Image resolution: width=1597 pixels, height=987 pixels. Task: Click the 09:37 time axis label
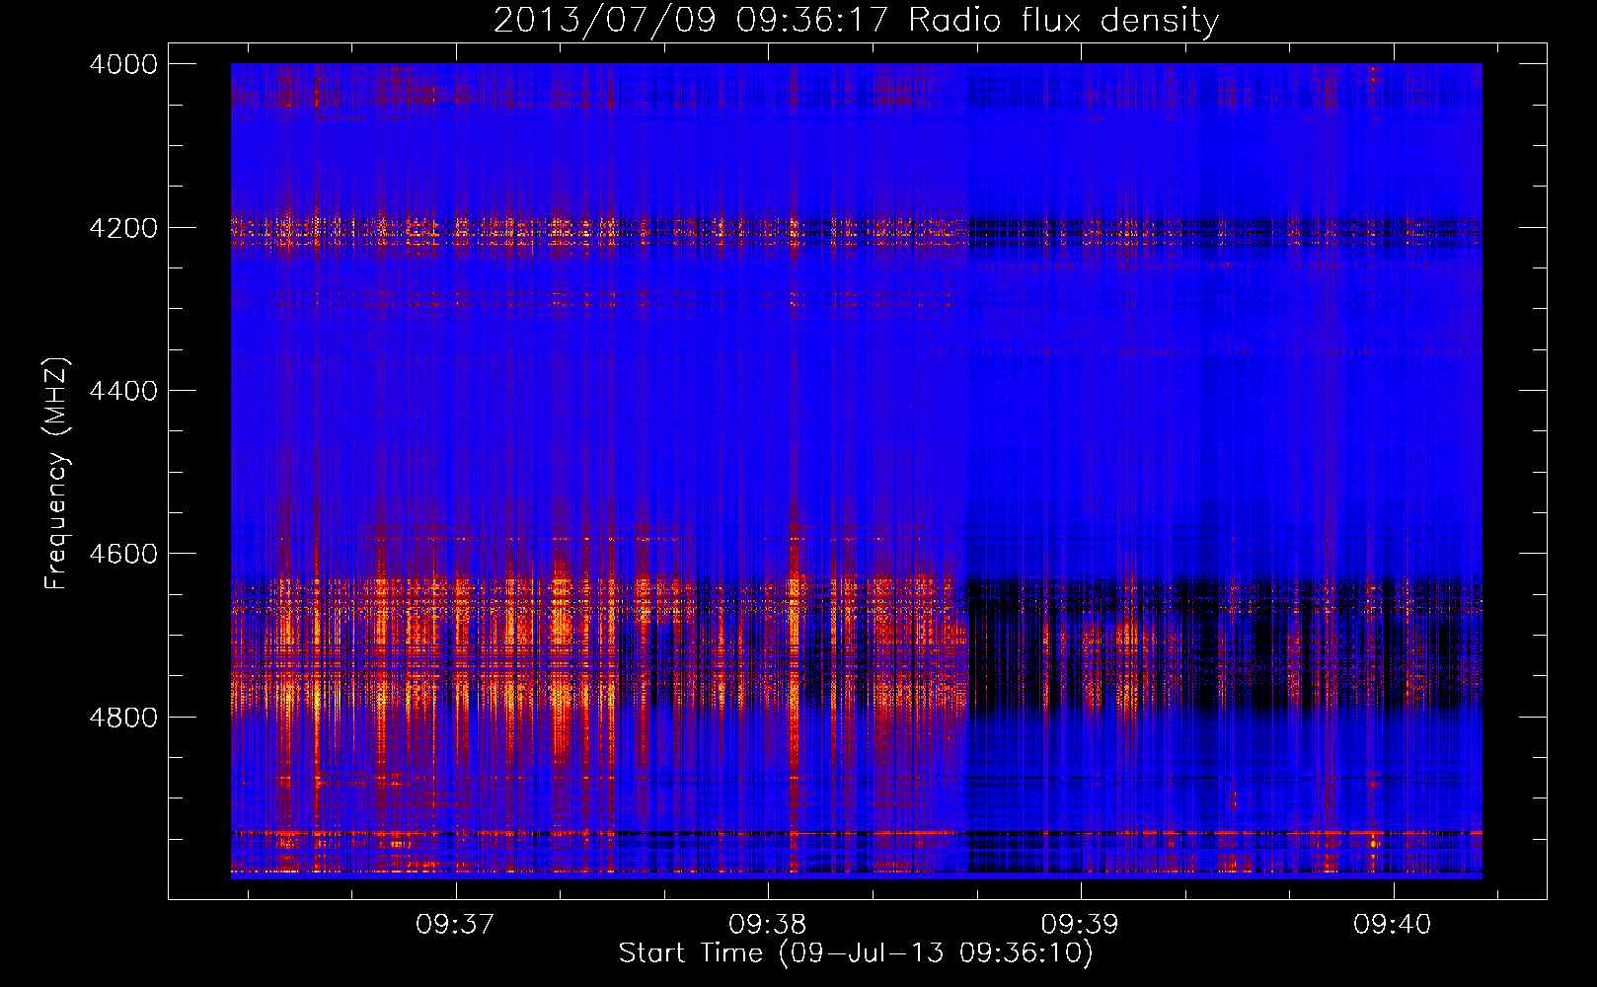tap(455, 925)
